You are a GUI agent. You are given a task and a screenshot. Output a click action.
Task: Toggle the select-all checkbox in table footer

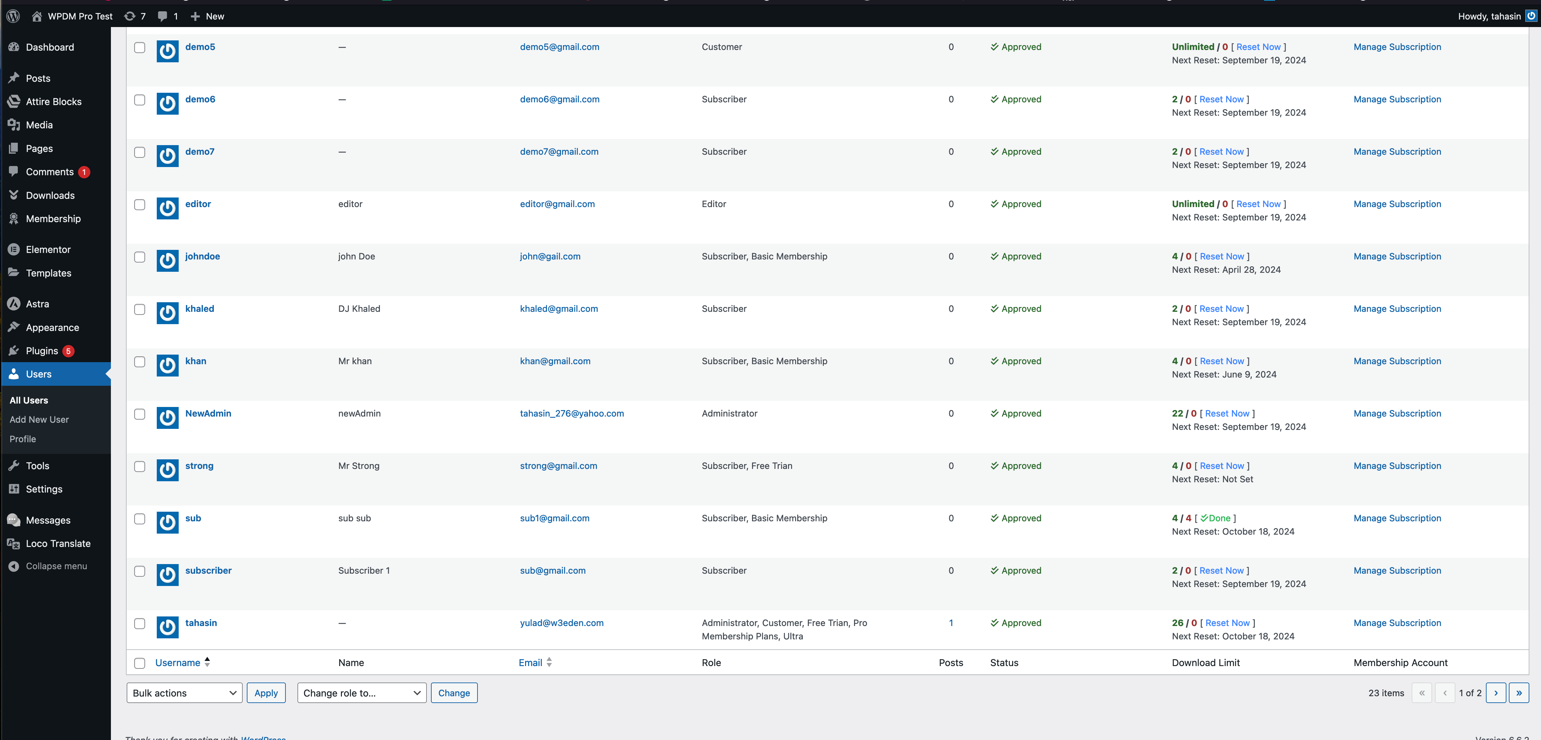pyautogui.click(x=139, y=663)
